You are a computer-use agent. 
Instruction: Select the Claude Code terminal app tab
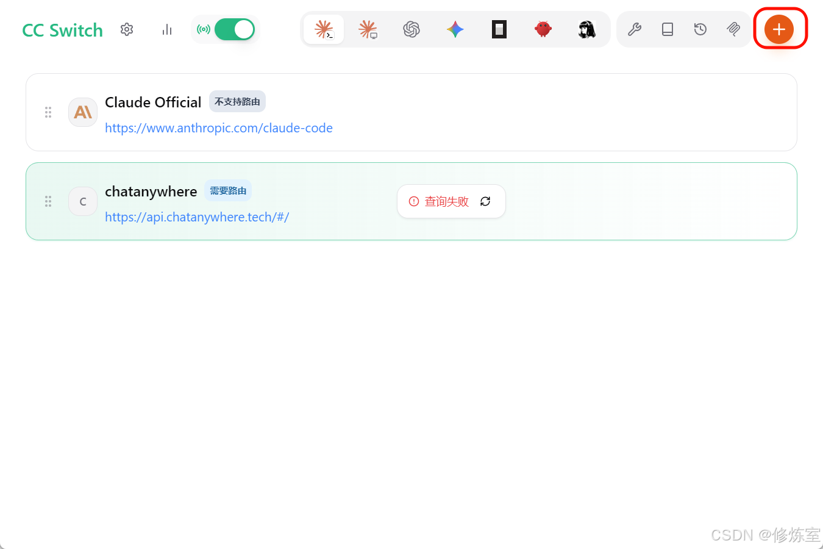click(x=324, y=29)
